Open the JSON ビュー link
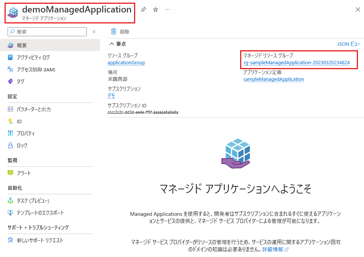Screen dimensions: 364x257 click(x=349, y=44)
